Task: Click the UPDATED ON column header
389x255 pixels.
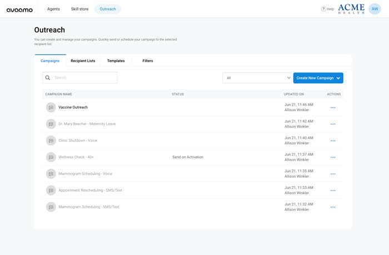Action: [294, 94]
